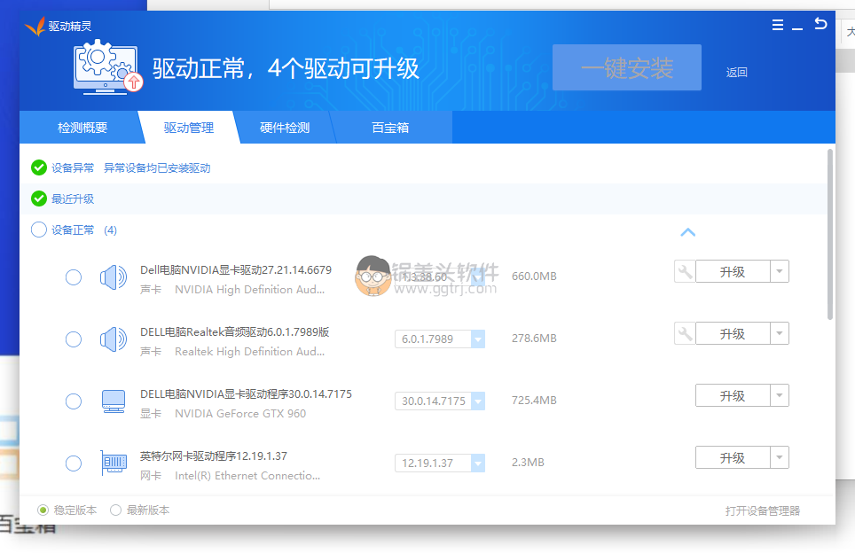This screenshot has height=553, width=855.
Task: Open upgrade options arrow for Realtek driver
Action: [780, 333]
